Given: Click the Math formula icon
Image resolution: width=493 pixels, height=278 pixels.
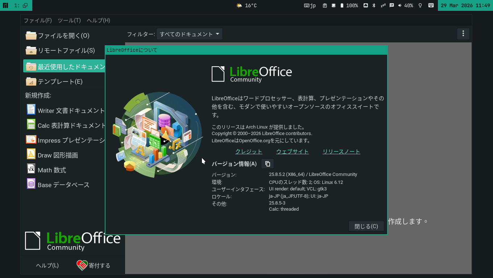Looking at the screenshot, I should click(x=31, y=169).
